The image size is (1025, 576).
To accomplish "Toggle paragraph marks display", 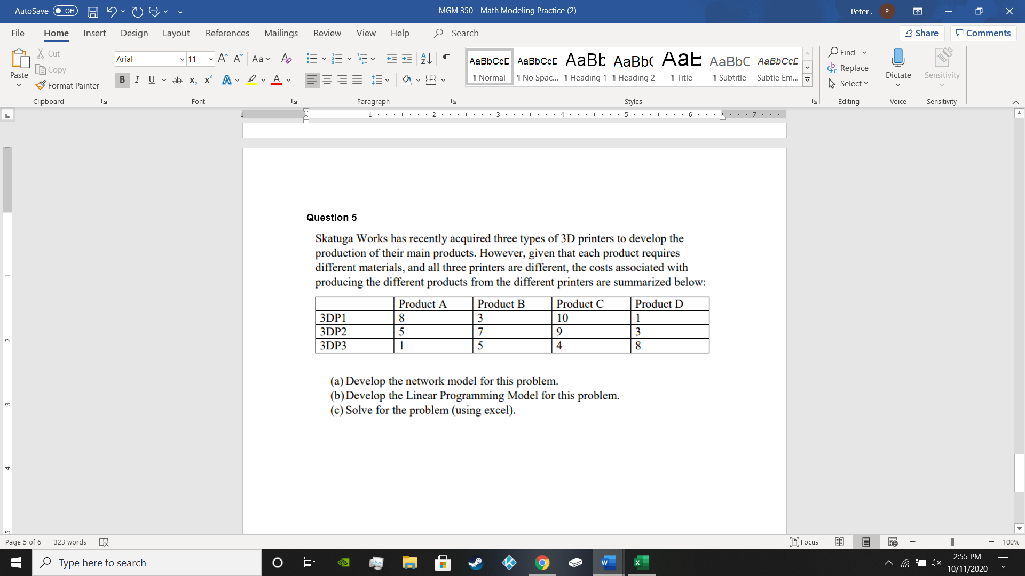I will [446, 59].
